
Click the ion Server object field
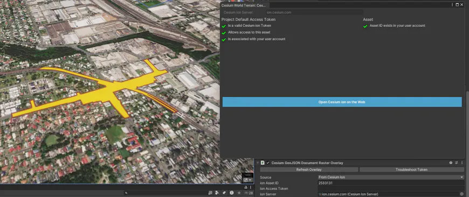tap(388, 194)
